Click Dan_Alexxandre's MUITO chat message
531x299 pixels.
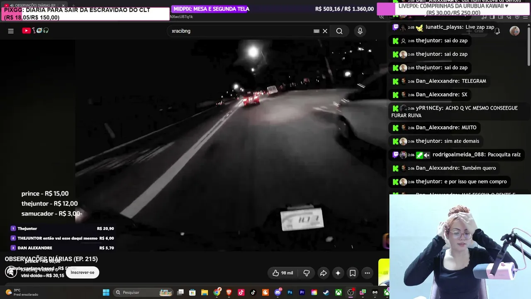(x=434, y=127)
